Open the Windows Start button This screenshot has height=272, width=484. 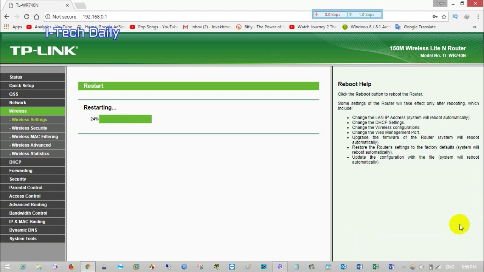pyautogui.click(x=7, y=267)
